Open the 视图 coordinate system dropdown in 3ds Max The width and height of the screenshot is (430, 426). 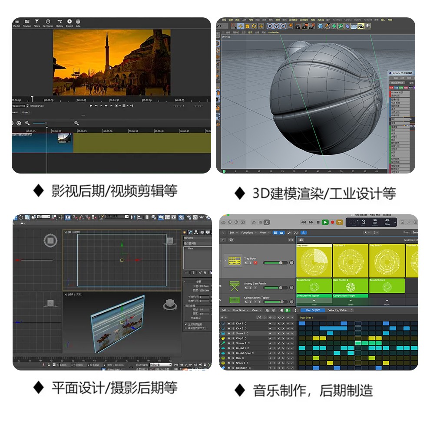[x=43, y=216]
